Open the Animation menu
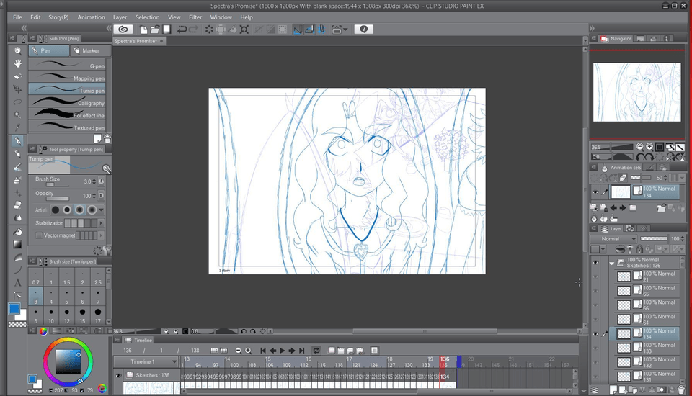The image size is (692, 396). click(91, 17)
